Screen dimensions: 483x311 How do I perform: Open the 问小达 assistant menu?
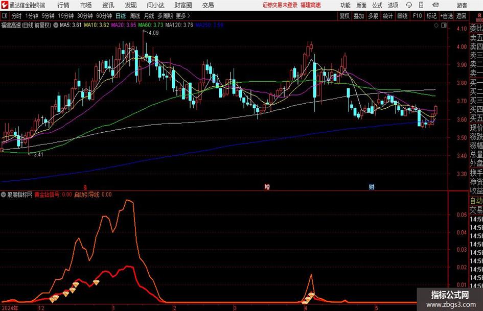[x=155, y=5]
